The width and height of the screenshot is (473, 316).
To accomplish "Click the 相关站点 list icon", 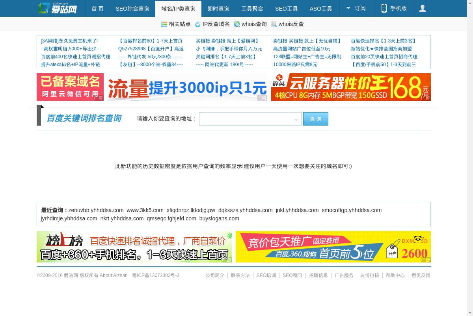I will pyautogui.click(x=164, y=24).
